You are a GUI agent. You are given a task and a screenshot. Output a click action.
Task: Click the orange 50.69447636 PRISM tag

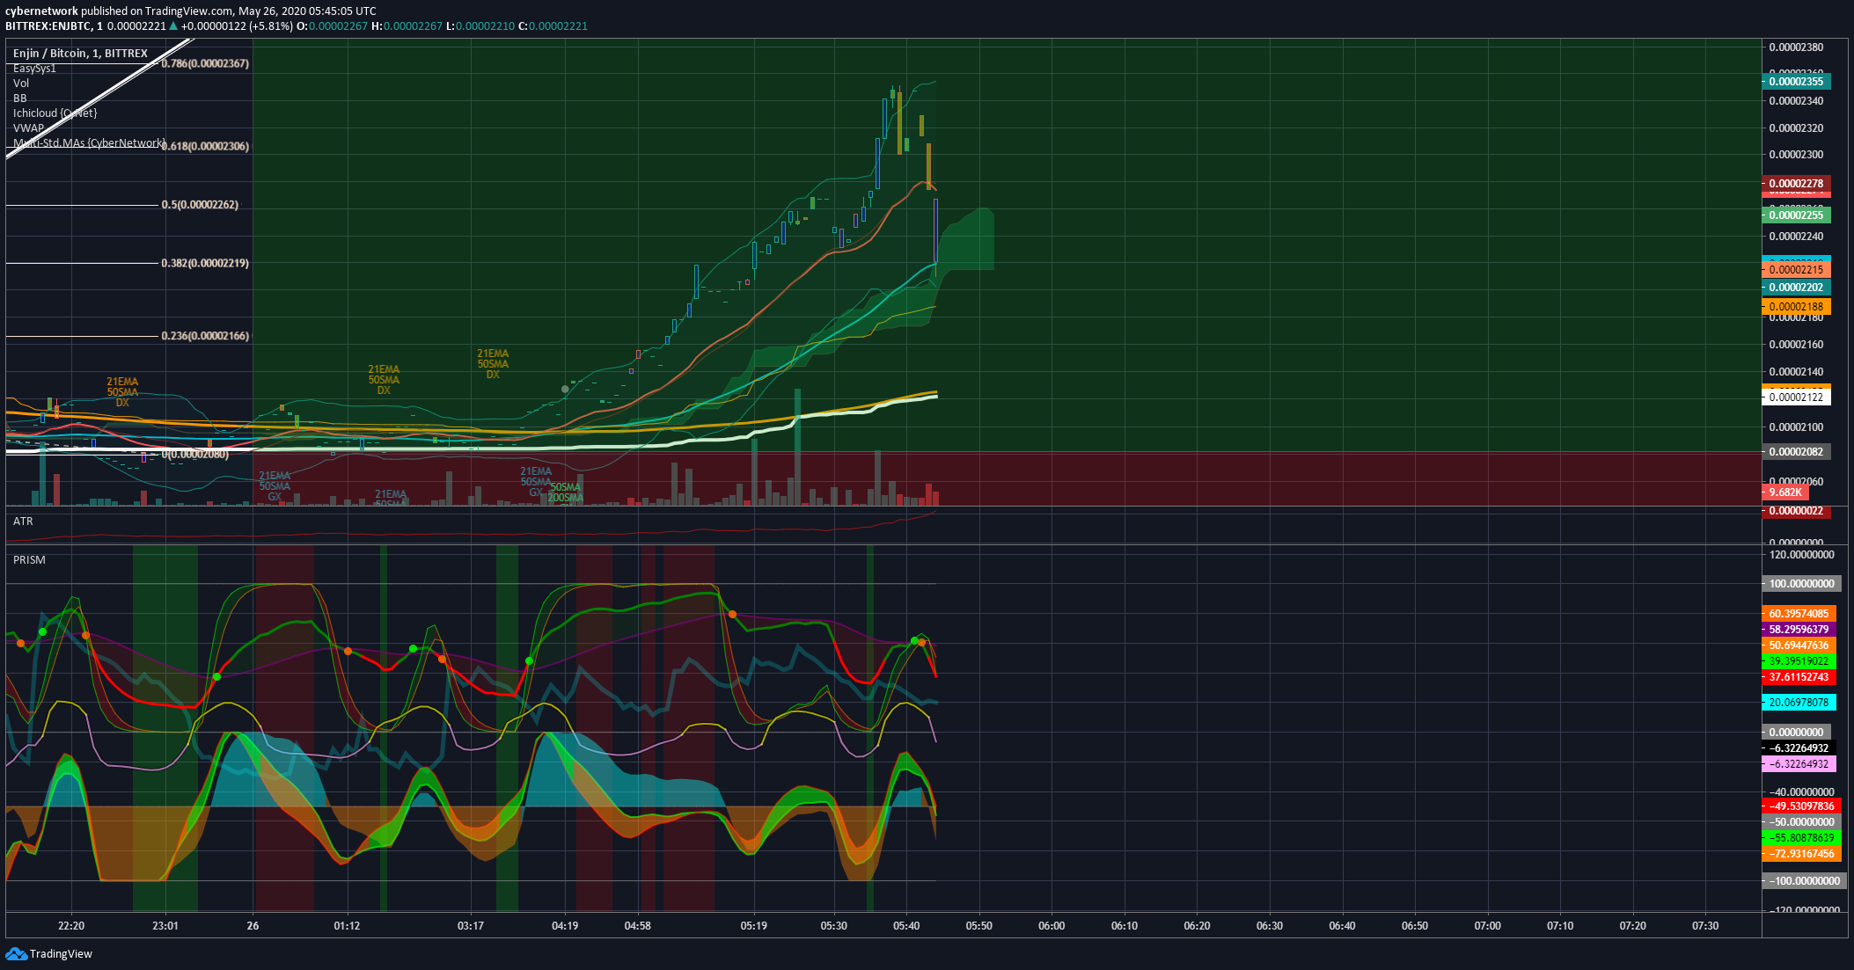coord(1799,645)
